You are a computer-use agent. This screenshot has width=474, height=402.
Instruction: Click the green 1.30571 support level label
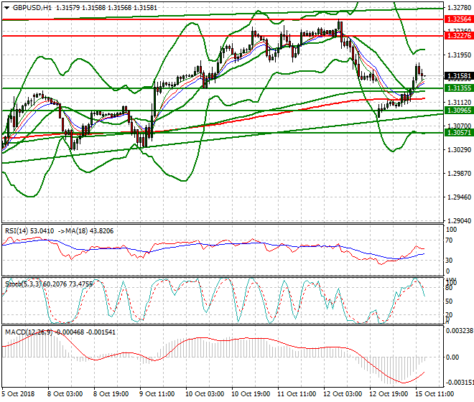[459, 132]
